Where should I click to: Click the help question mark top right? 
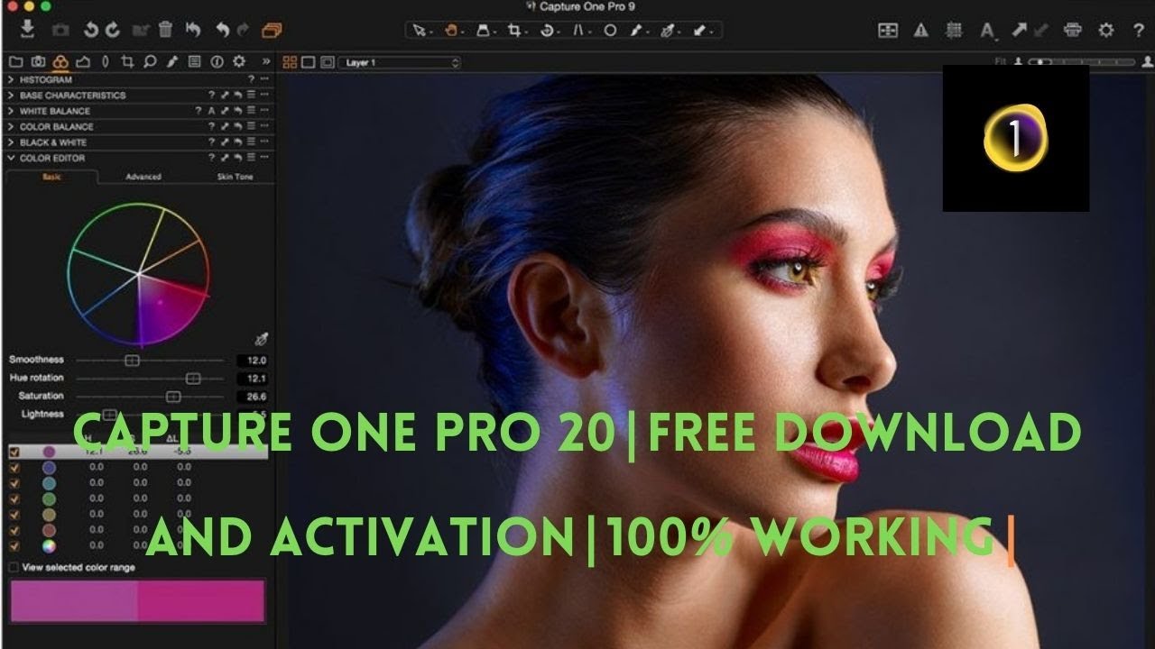point(1138,30)
